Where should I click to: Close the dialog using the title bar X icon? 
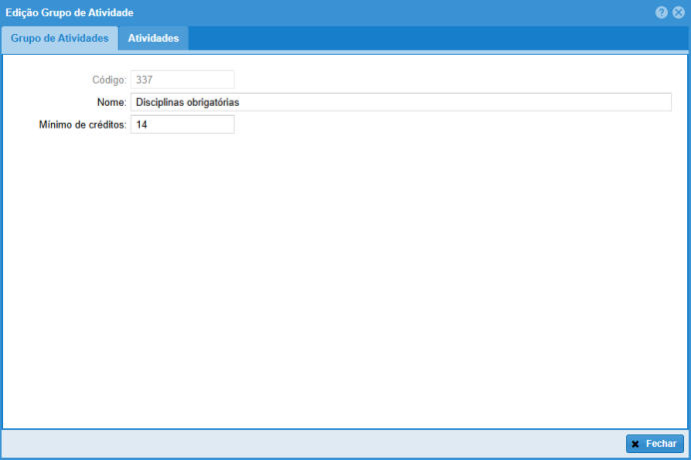coord(678,12)
